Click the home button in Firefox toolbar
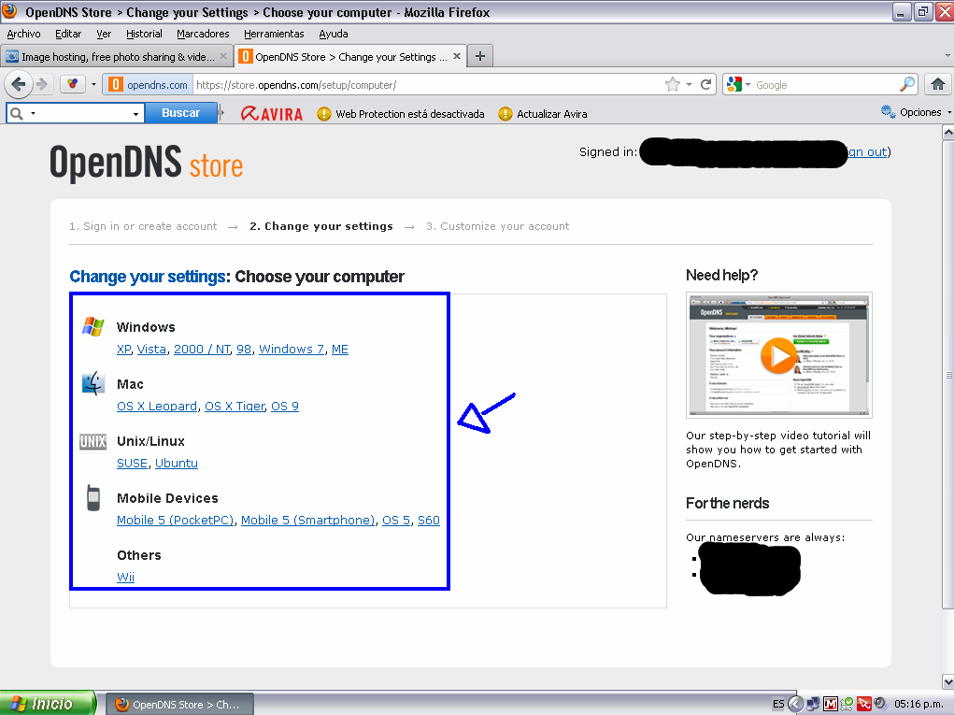Screen dimensions: 954x715 pyautogui.click(x=937, y=84)
